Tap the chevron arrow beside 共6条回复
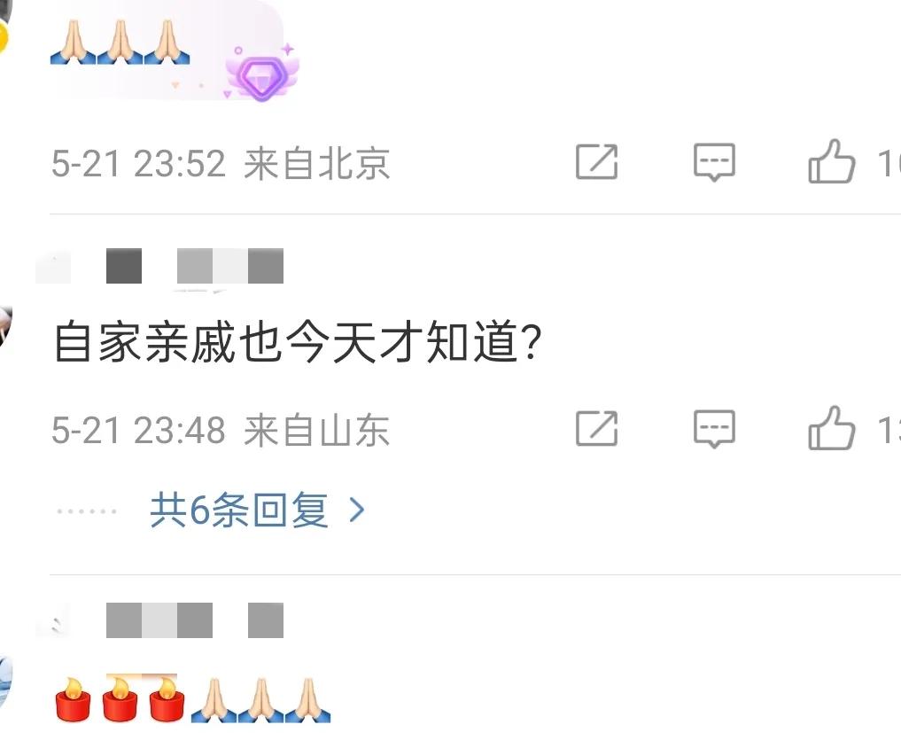901x748 pixels. pyautogui.click(x=357, y=510)
